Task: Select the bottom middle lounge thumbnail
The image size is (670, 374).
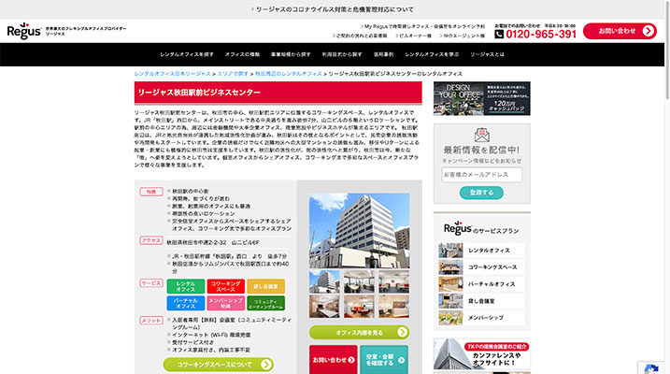Action: click(x=359, y=306)
